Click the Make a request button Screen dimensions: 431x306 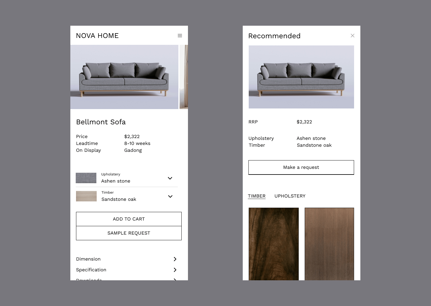tap(301, 167)
